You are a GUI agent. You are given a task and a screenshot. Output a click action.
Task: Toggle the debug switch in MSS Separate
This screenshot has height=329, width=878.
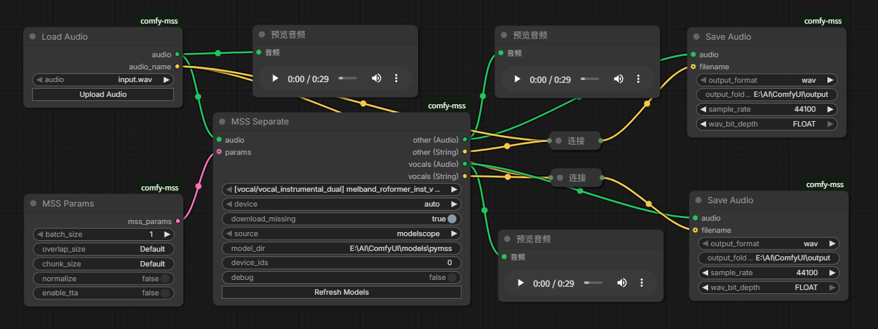coord(452,277)
